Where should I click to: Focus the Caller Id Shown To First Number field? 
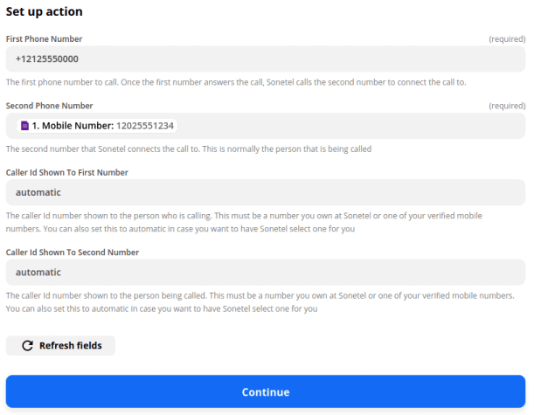pyautogui.click(x=265, y=192)
